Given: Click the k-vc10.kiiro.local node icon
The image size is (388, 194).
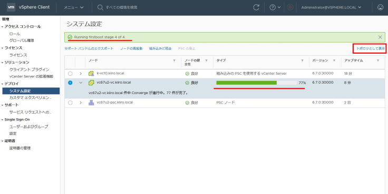Looking at the screenshot, I should 91,74.
